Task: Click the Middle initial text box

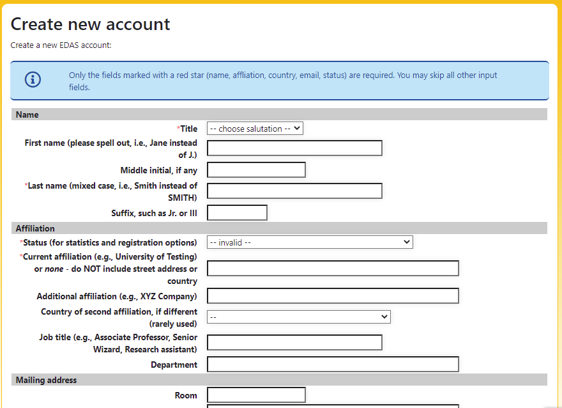Action: [256, 169]
